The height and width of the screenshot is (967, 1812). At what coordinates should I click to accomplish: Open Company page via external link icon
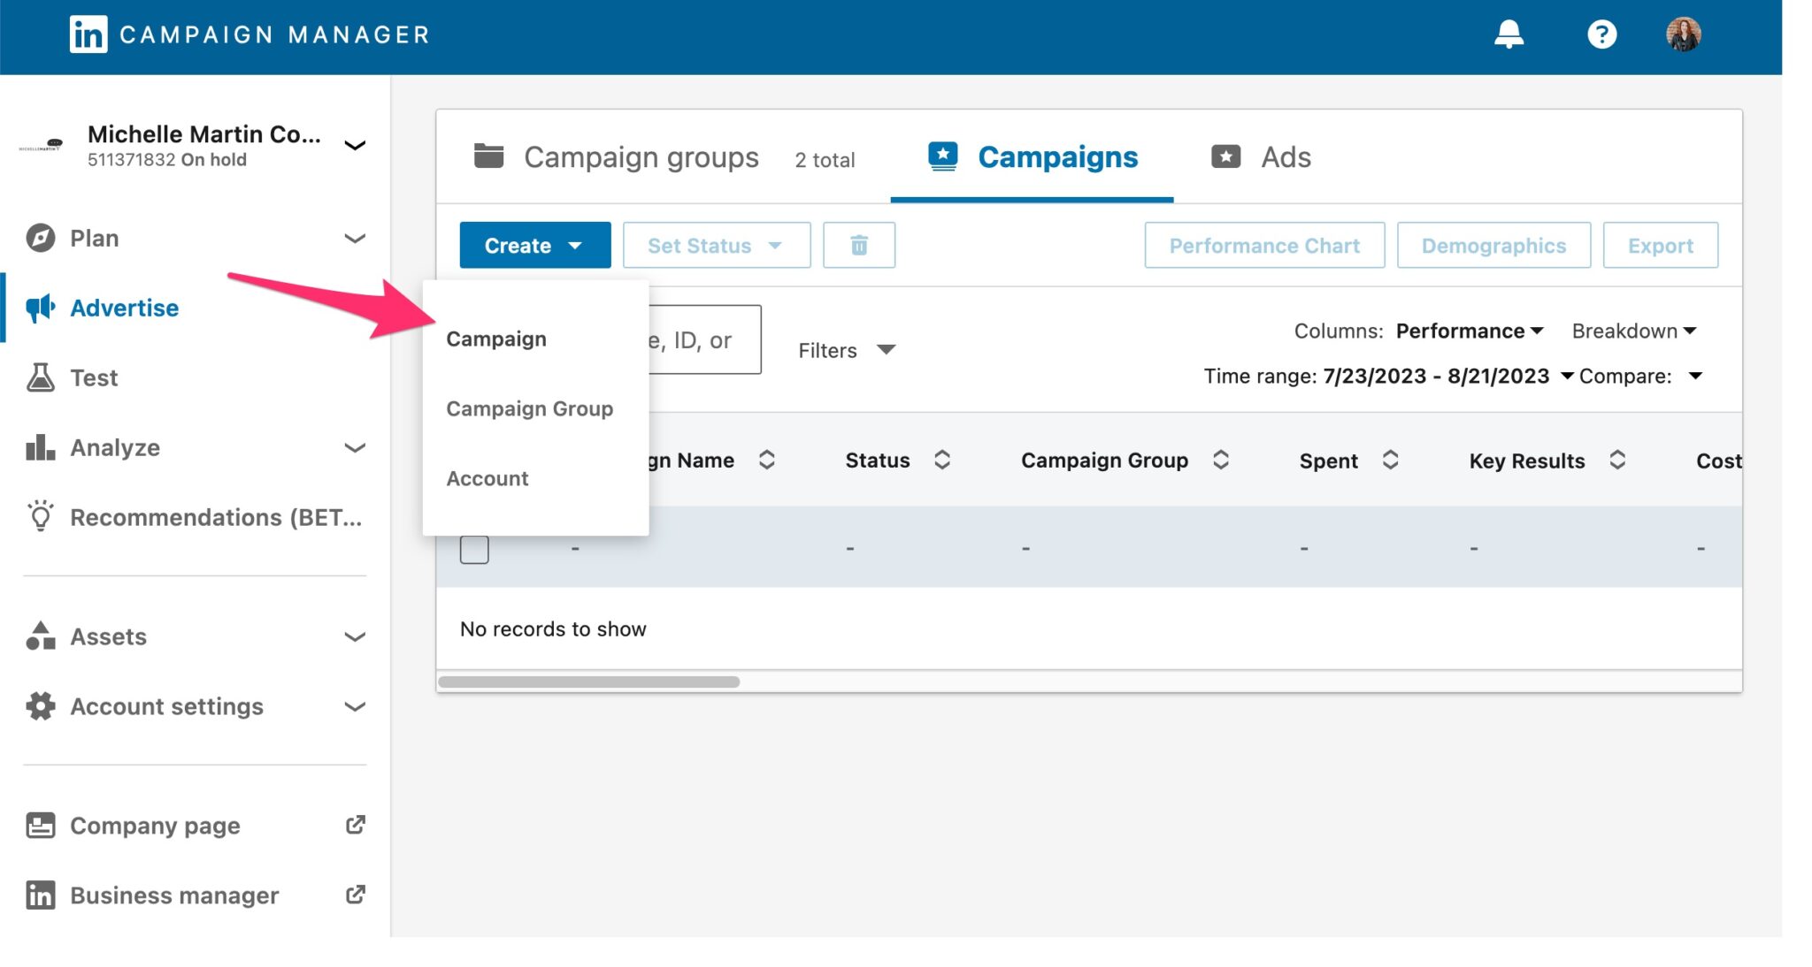(x=355, y=825)
